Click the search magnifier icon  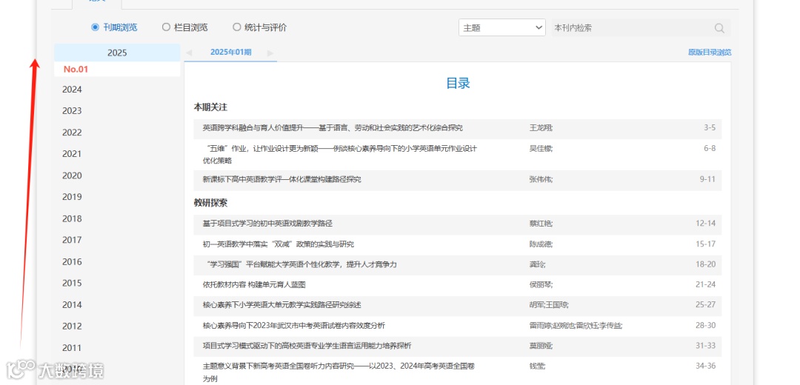pos(719,28)
